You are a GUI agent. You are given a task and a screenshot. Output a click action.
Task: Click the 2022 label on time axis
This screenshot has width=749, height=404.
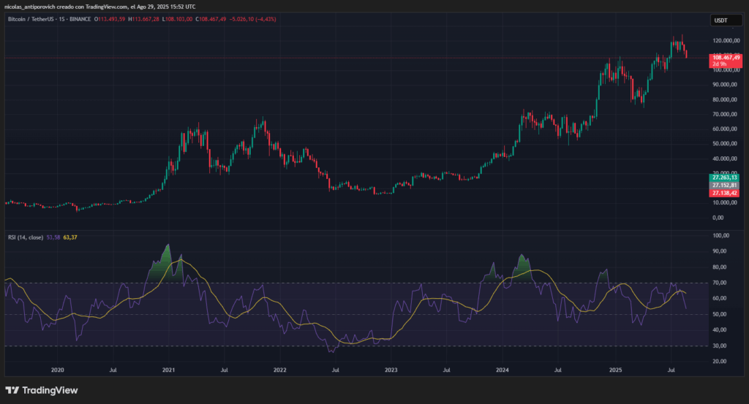(279, 370)
